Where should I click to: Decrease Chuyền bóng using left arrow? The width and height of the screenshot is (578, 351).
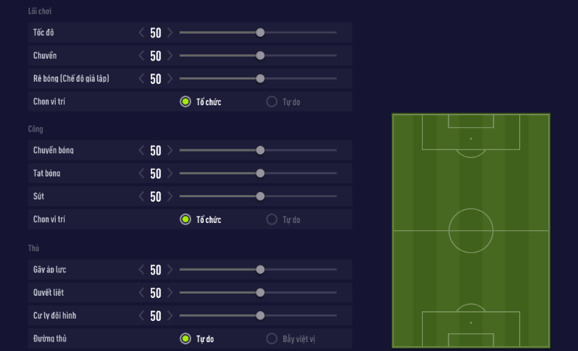point(142,150)
